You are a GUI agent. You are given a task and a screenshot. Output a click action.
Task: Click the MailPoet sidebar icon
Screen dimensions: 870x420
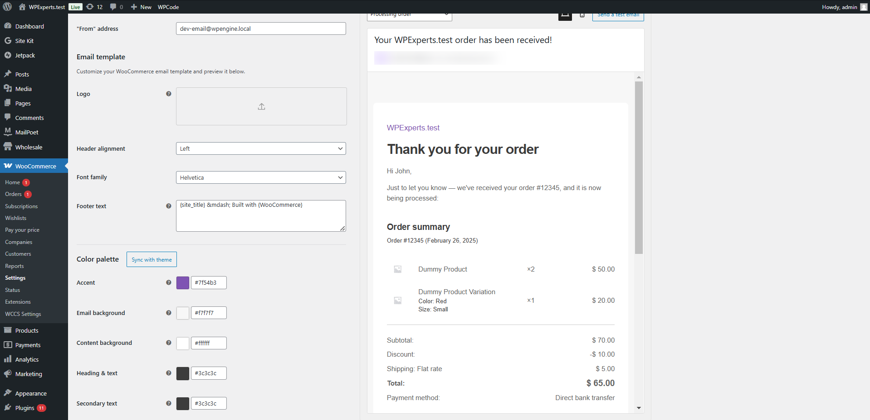(8, 132)
